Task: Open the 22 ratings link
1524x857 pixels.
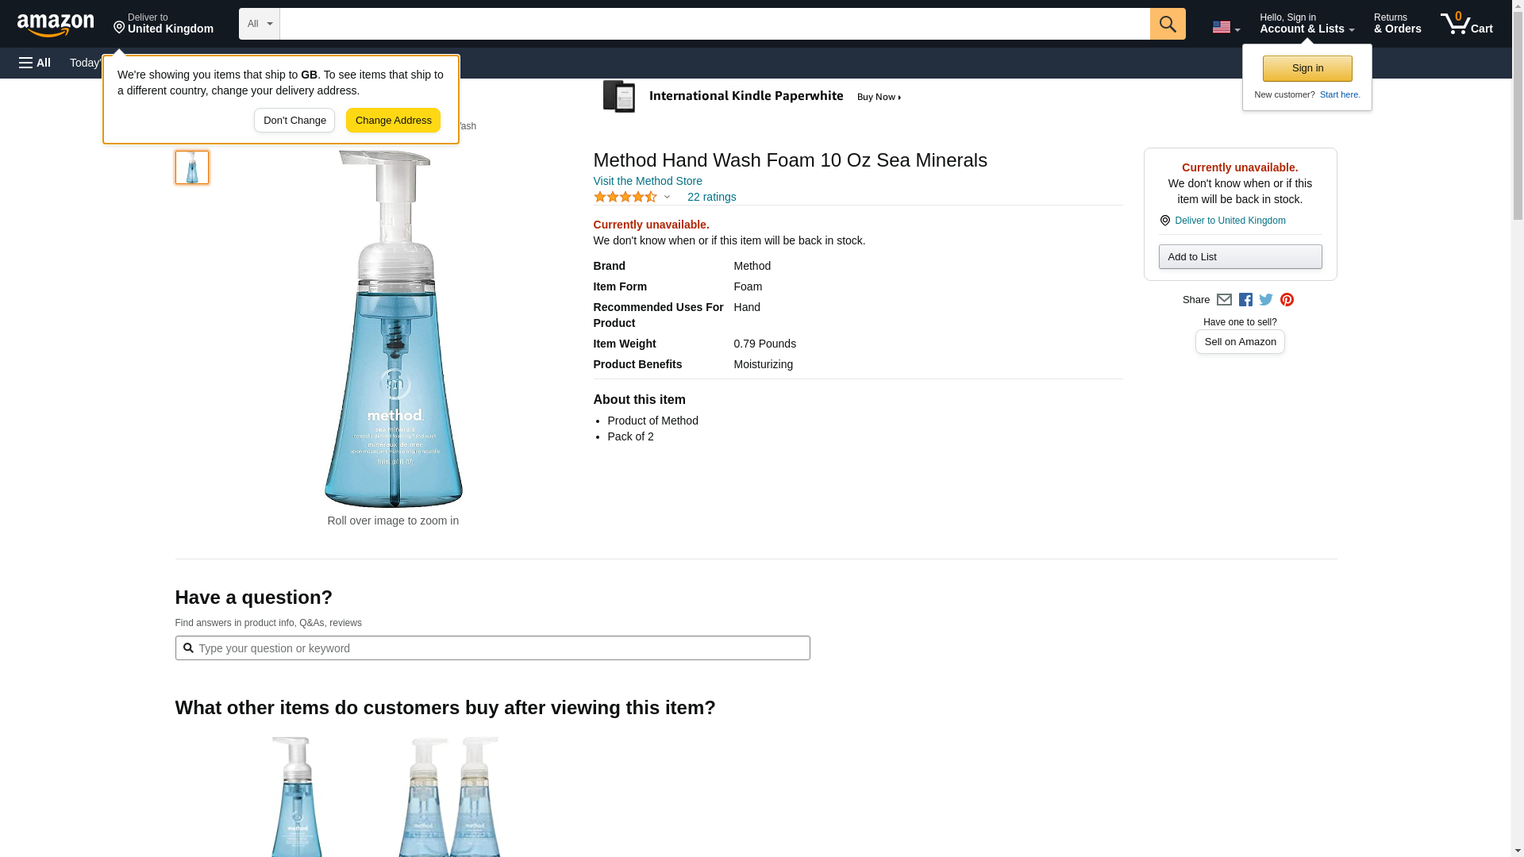Action: [x=711, y=197]
